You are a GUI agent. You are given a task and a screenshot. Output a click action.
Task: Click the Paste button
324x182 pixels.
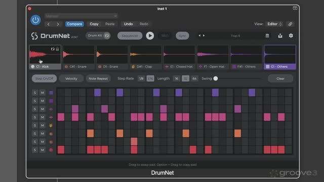[110, 24]
